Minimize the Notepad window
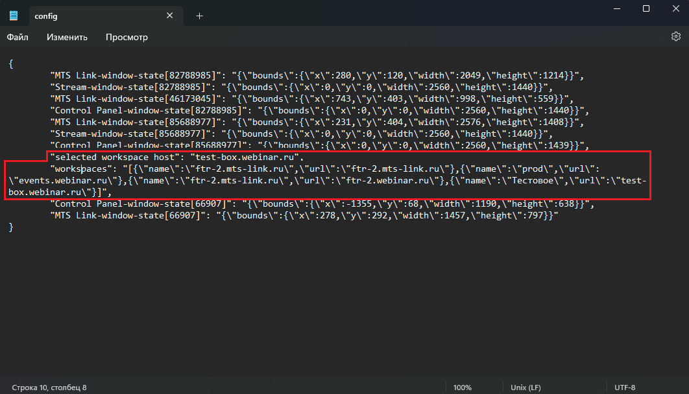The width and height of the screenshot is (689, 394). [x=617, y=9]
